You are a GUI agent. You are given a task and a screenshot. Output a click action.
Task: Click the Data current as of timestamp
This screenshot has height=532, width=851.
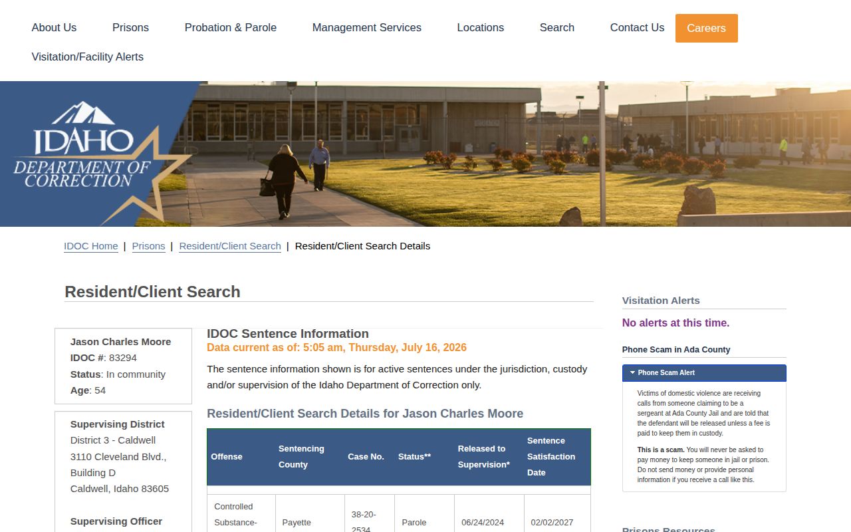pyautogui.click(x=336, y=348)
